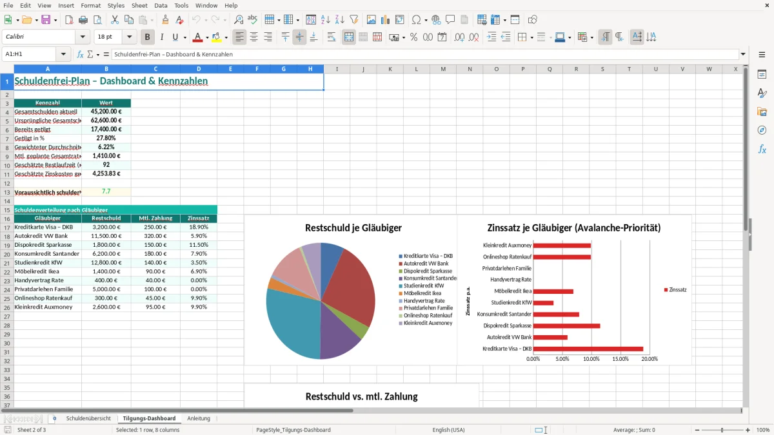Image resolution: width=774 pixels, height=435 pixels.
Task: Click the Cut scissors icon
Action: pos(114,20)
